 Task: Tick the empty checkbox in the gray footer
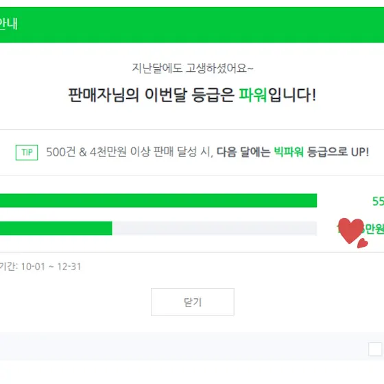pos(375,349)
